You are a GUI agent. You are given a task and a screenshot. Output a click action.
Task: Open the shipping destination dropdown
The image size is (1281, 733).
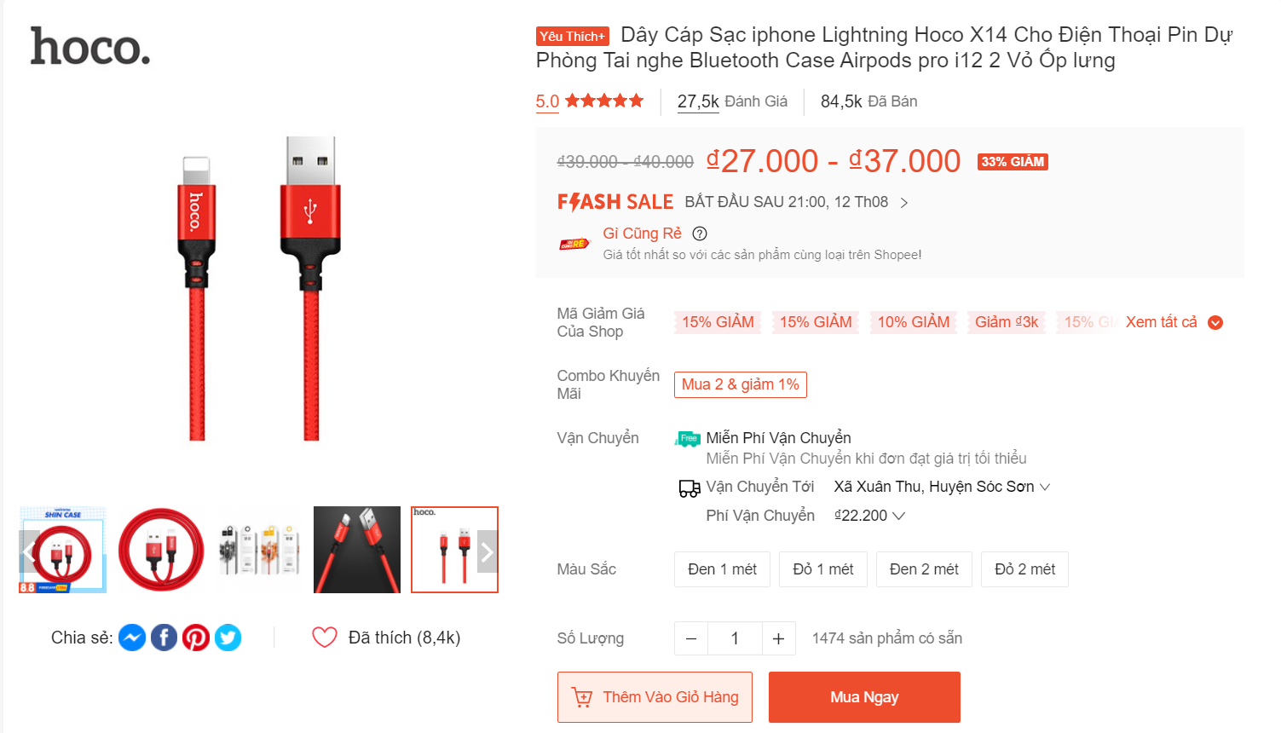(x=942, y=487)
